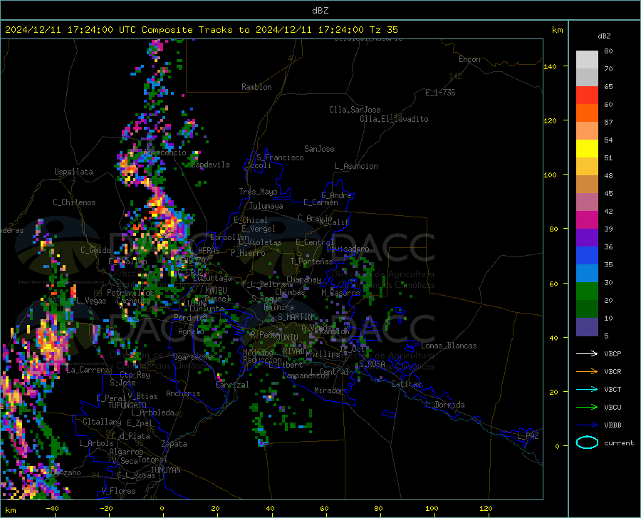Click the cyan 'current' ellipse legend icon
Image resolution: width=641 pixels, height=518 pixels.
click(587, 442)
